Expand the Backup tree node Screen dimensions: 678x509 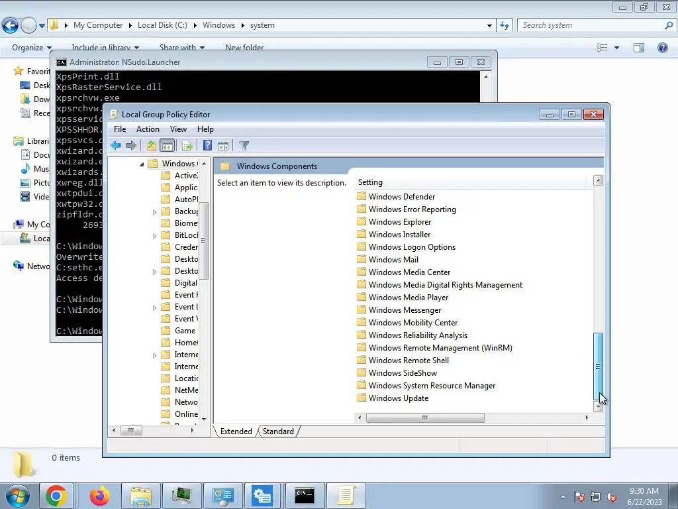click(154, 212)
